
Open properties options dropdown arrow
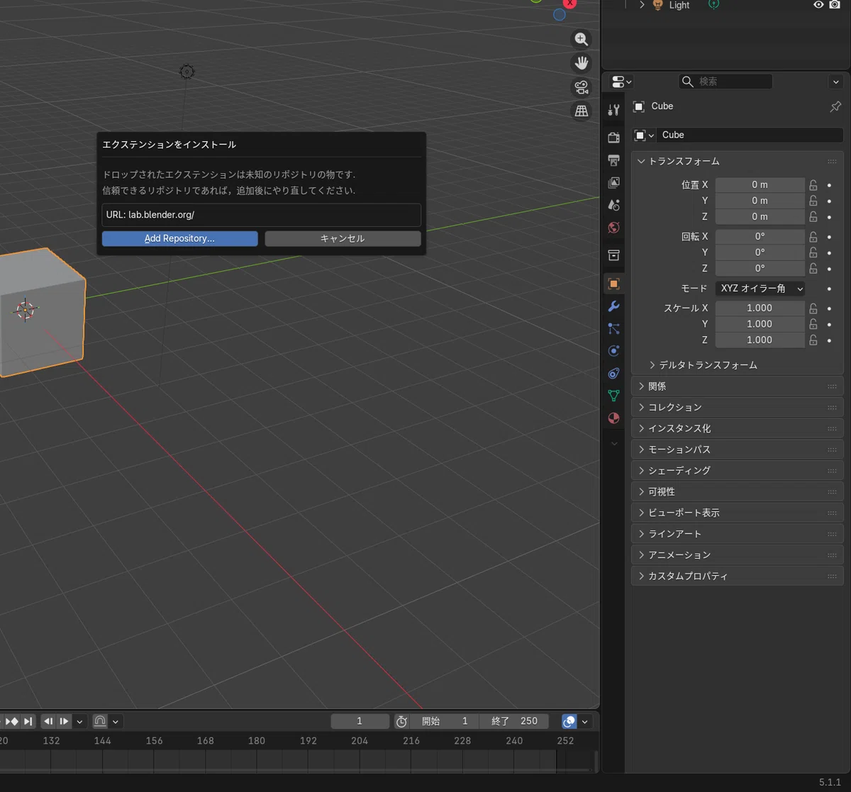tap(835, 82)
